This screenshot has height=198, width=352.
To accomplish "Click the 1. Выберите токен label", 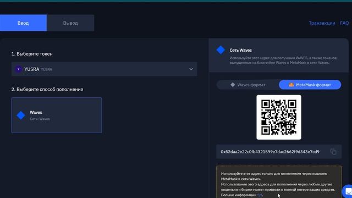I will click(x=32, y=54).
